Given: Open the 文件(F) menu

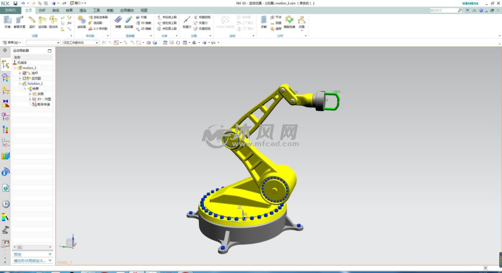Looking at the screenshot, I should 11,10.
